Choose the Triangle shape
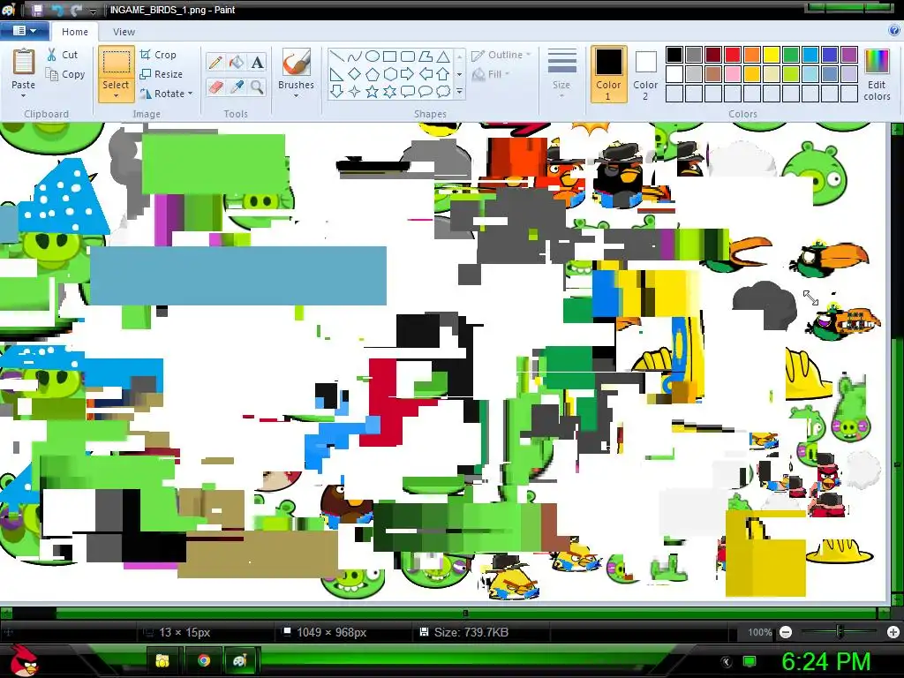Viewport: 904px width, 678px height. click(x=443, y=56)
